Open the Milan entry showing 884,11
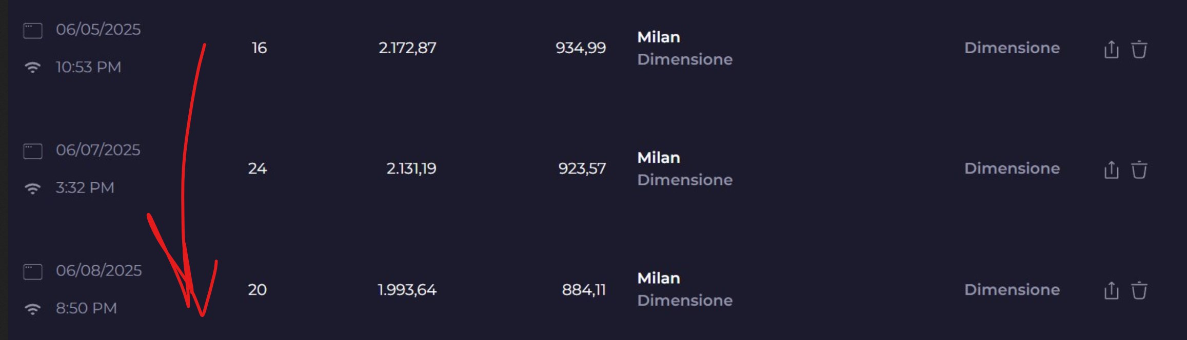The height and width of the screenshot is (340, 1187). (x=659, y=278)
